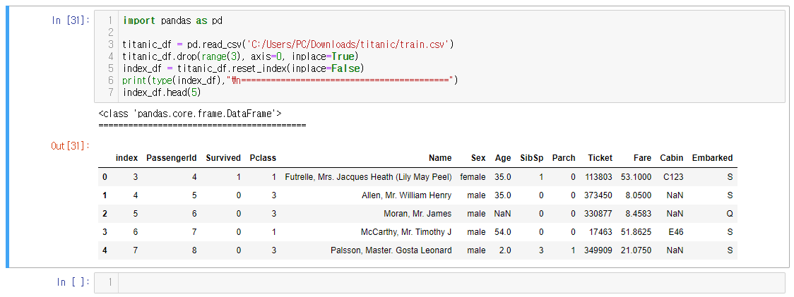
Task: Click the SibSp column header
Action: 532,158
